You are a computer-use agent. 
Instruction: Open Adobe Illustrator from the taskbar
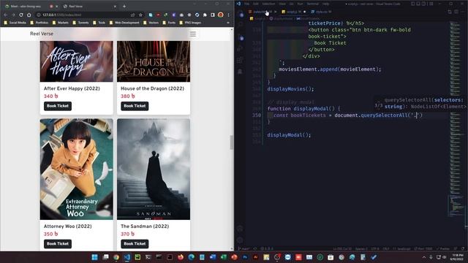(255, 257)
